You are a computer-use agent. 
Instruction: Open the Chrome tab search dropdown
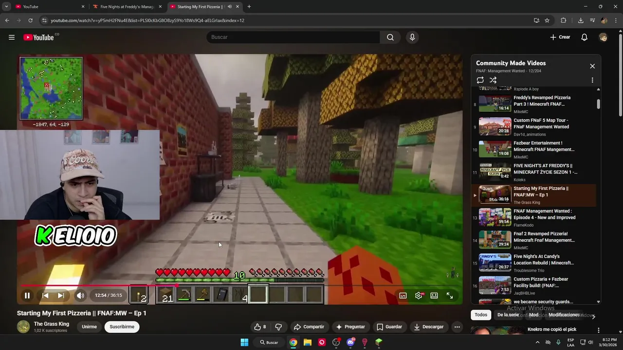tap(6, 7)
